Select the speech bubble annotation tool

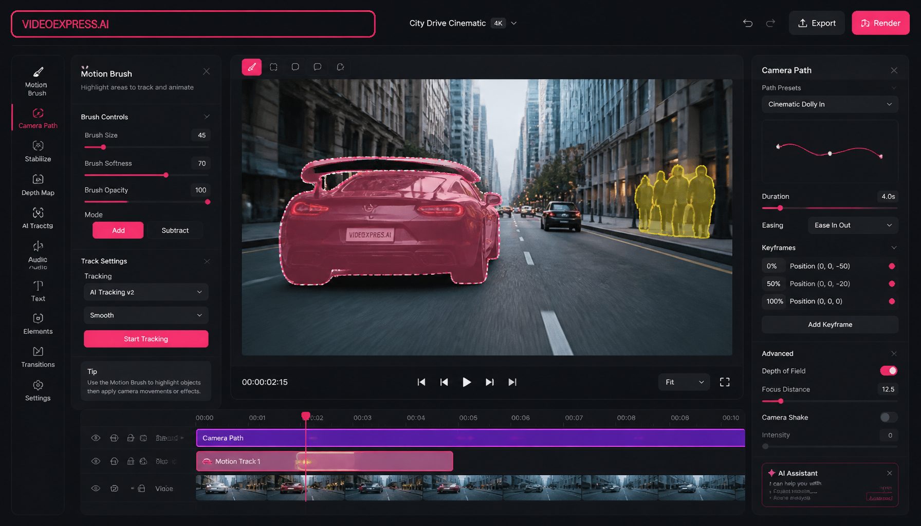click(317, 67)
